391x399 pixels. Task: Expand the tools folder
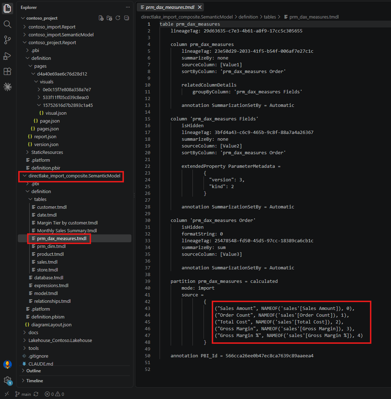coord(34,348)
